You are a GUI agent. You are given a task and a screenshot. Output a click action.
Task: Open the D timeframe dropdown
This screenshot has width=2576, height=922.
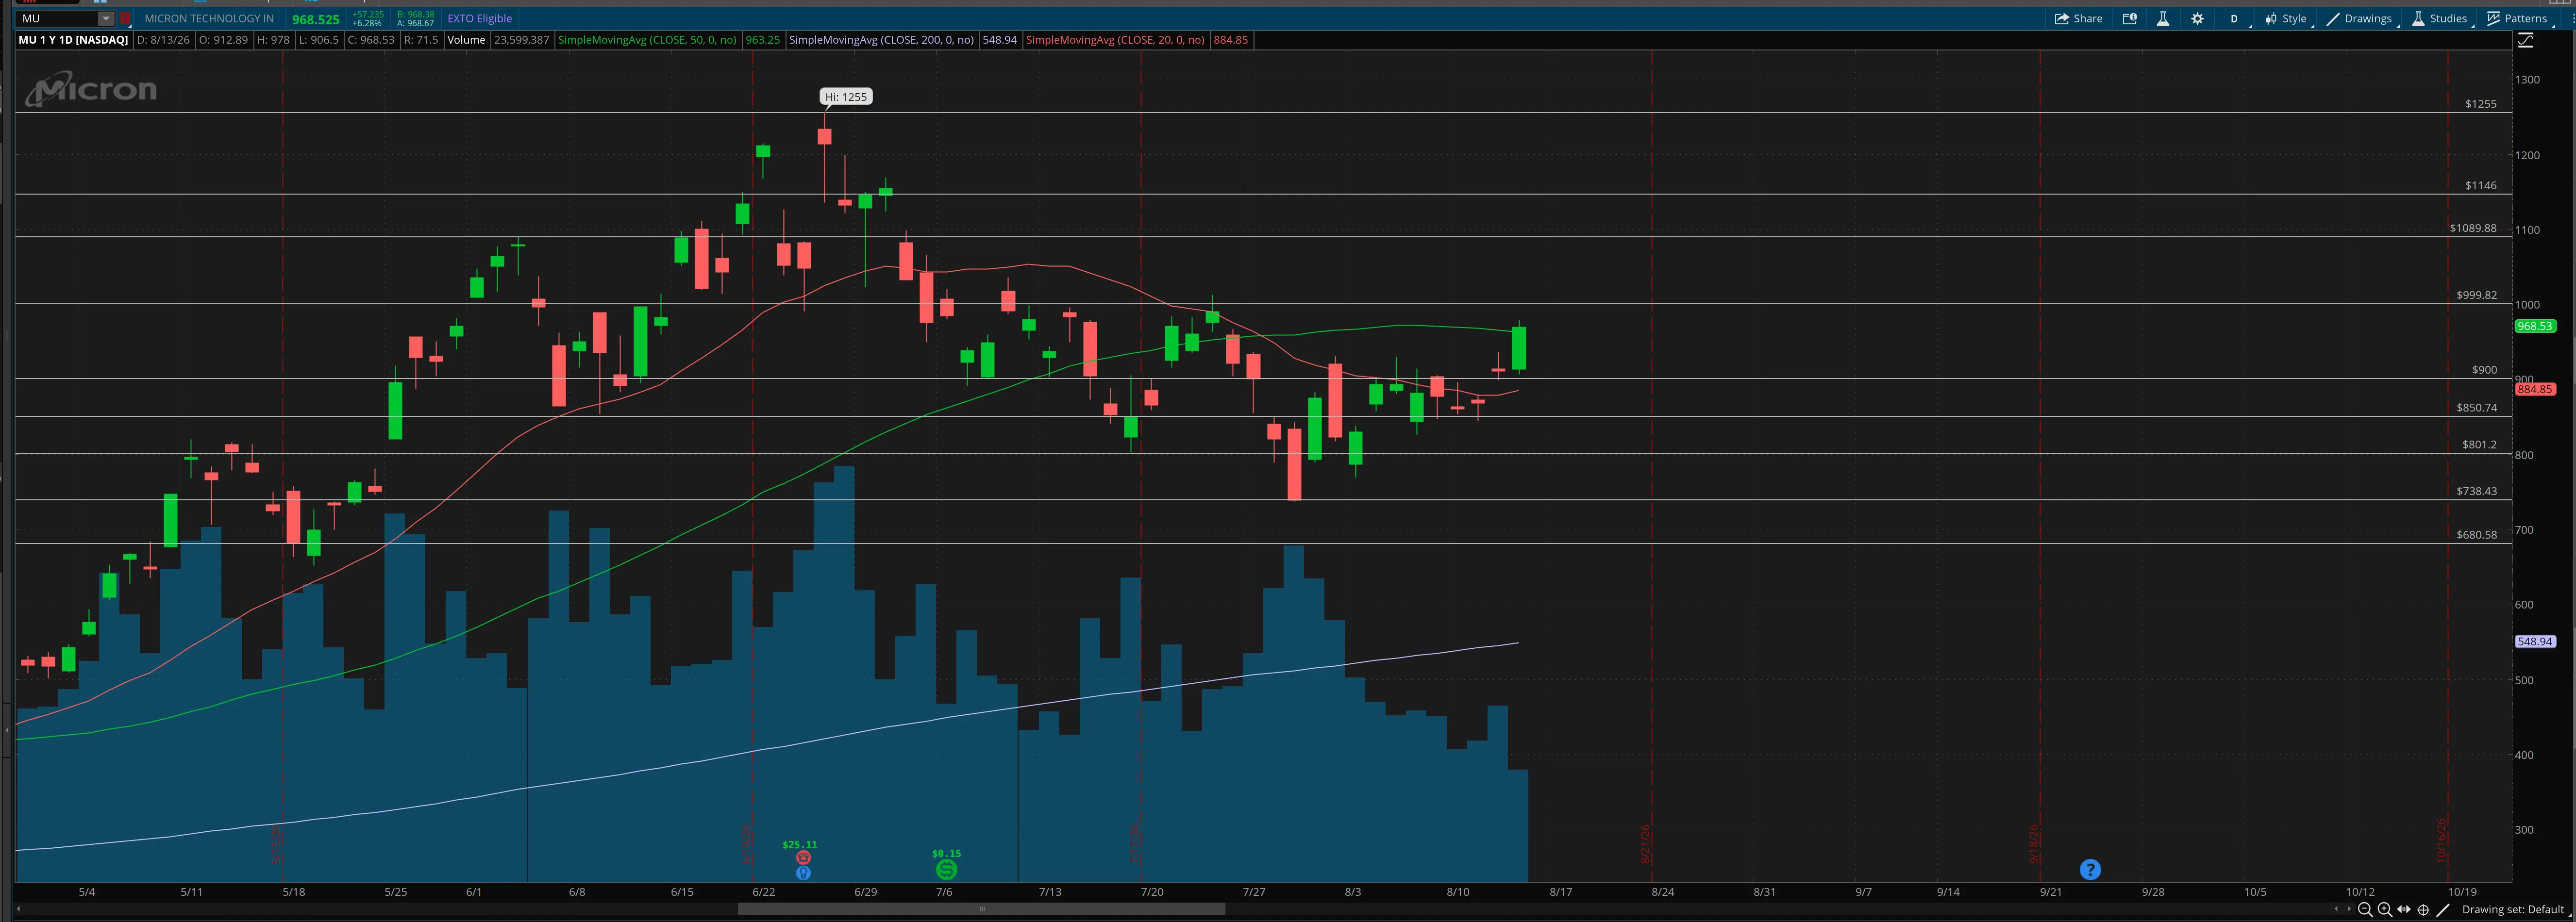(2234, 18)
